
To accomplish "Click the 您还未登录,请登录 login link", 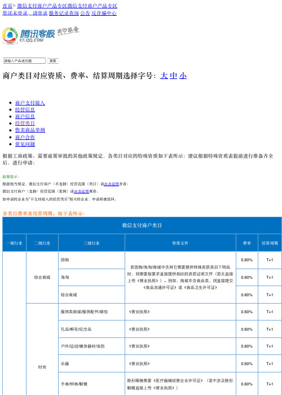I will point(25,13).
